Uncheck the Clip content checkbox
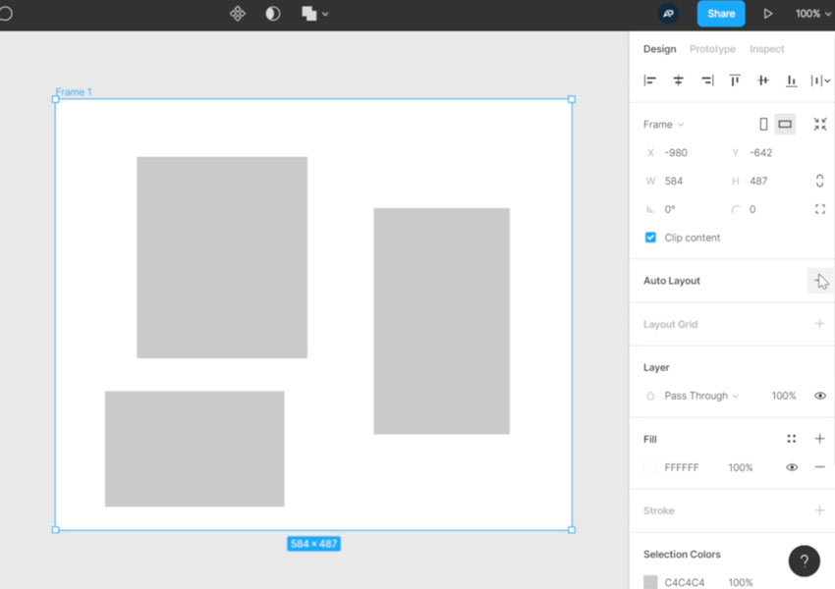The width and height of the screenshot is (835, 589). coord(650,238)
